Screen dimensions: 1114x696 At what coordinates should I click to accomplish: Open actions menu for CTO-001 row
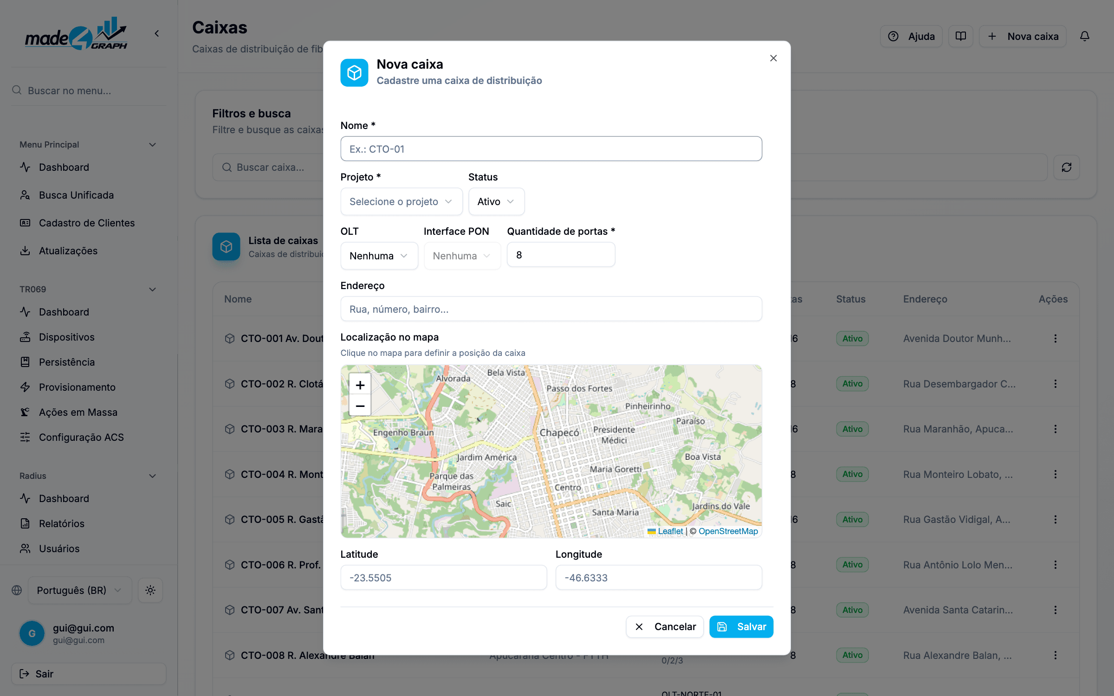pos(1055,338)
